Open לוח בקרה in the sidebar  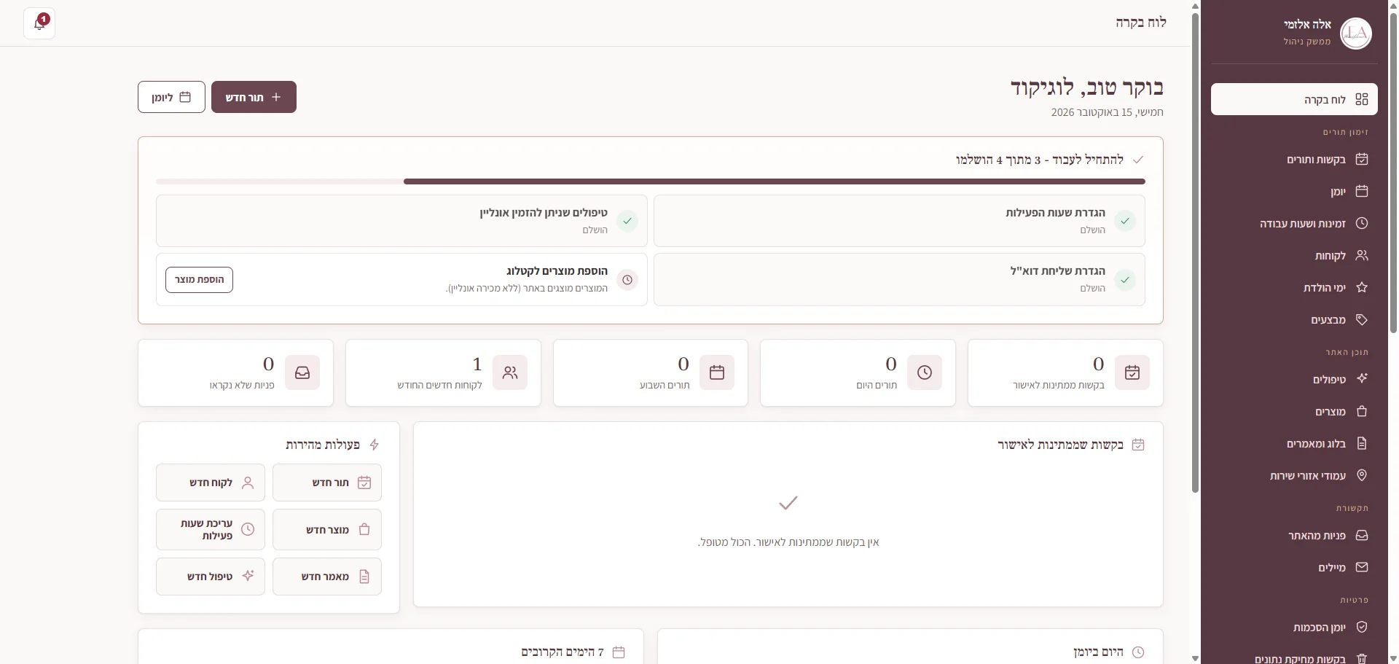(1294, 99)
